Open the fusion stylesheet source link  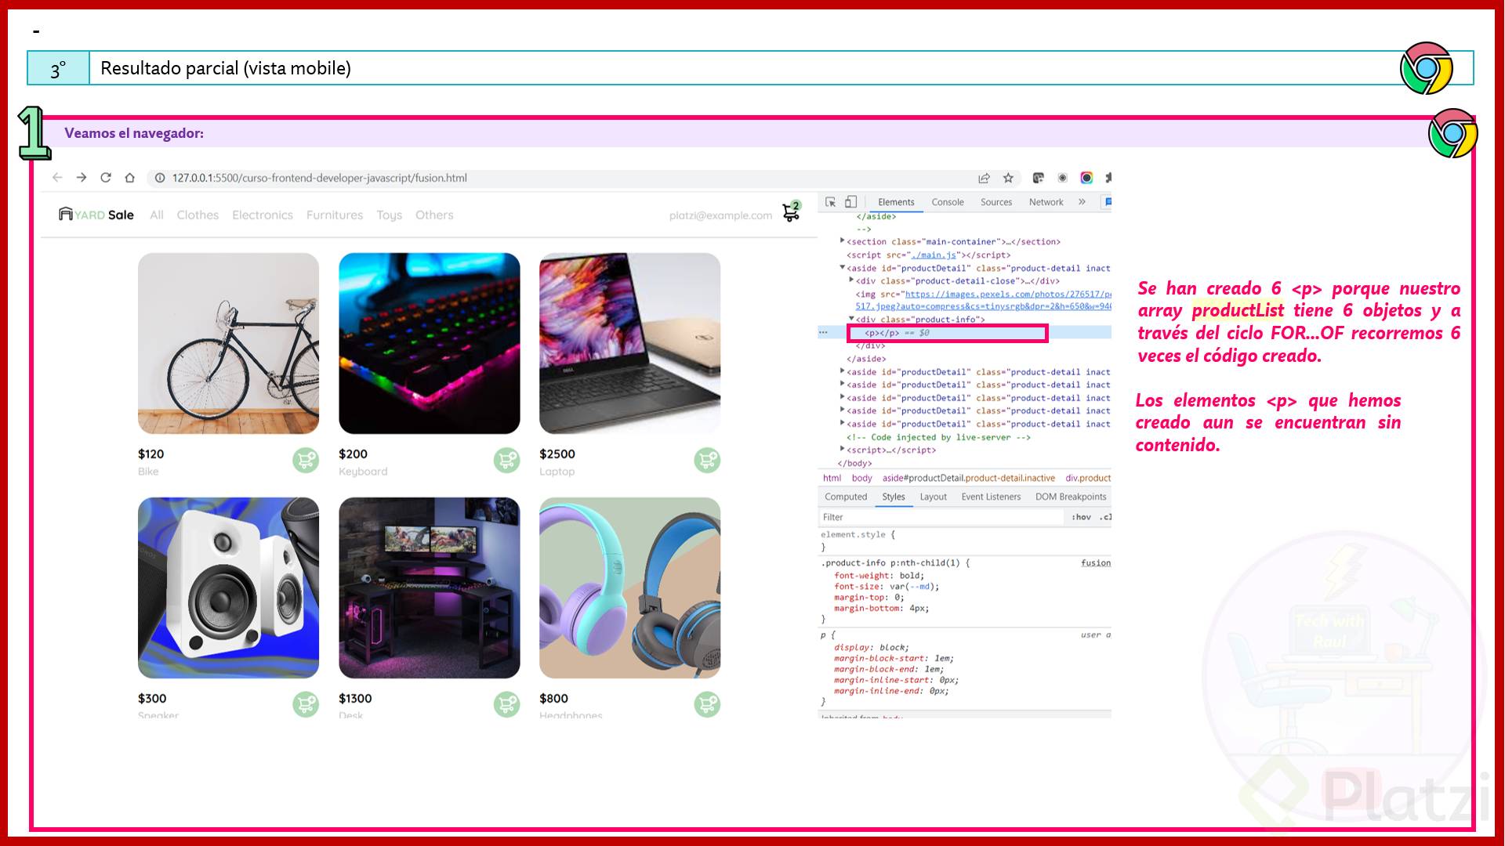click(1096, 562)
